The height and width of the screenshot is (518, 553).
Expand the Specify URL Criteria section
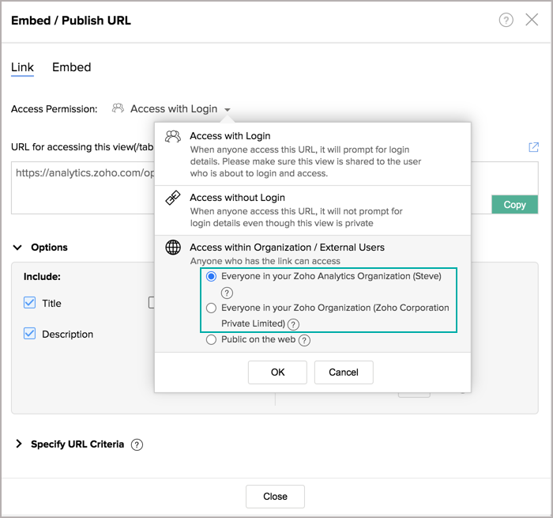[19, 444]
